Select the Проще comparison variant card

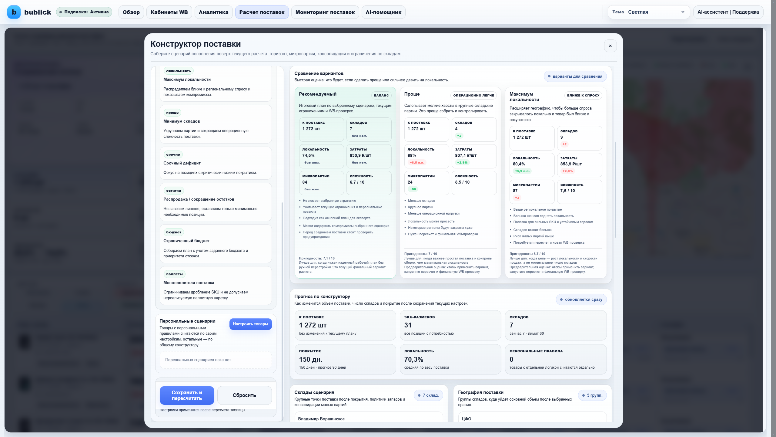tap(450, 182)
